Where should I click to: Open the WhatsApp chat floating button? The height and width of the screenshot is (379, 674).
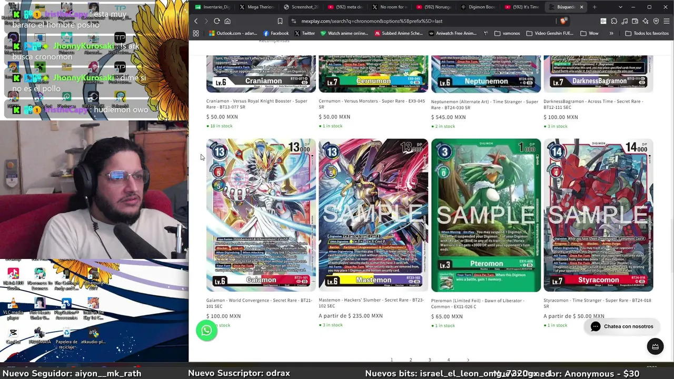[206, 331]
